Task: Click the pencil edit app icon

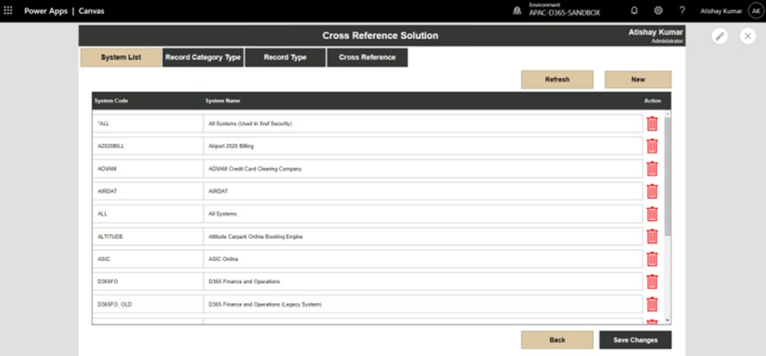Action: [719, 36]
